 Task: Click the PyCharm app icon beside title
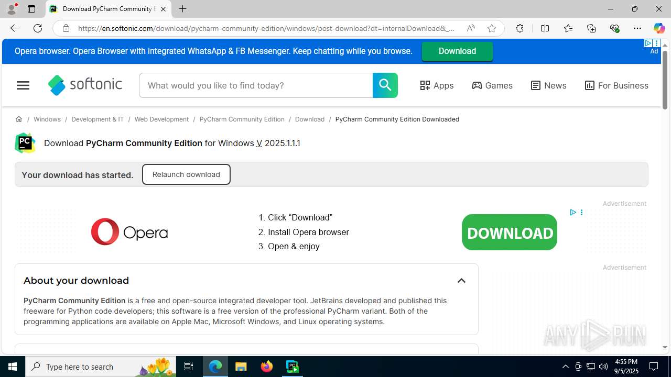click(x=25, y=143)
